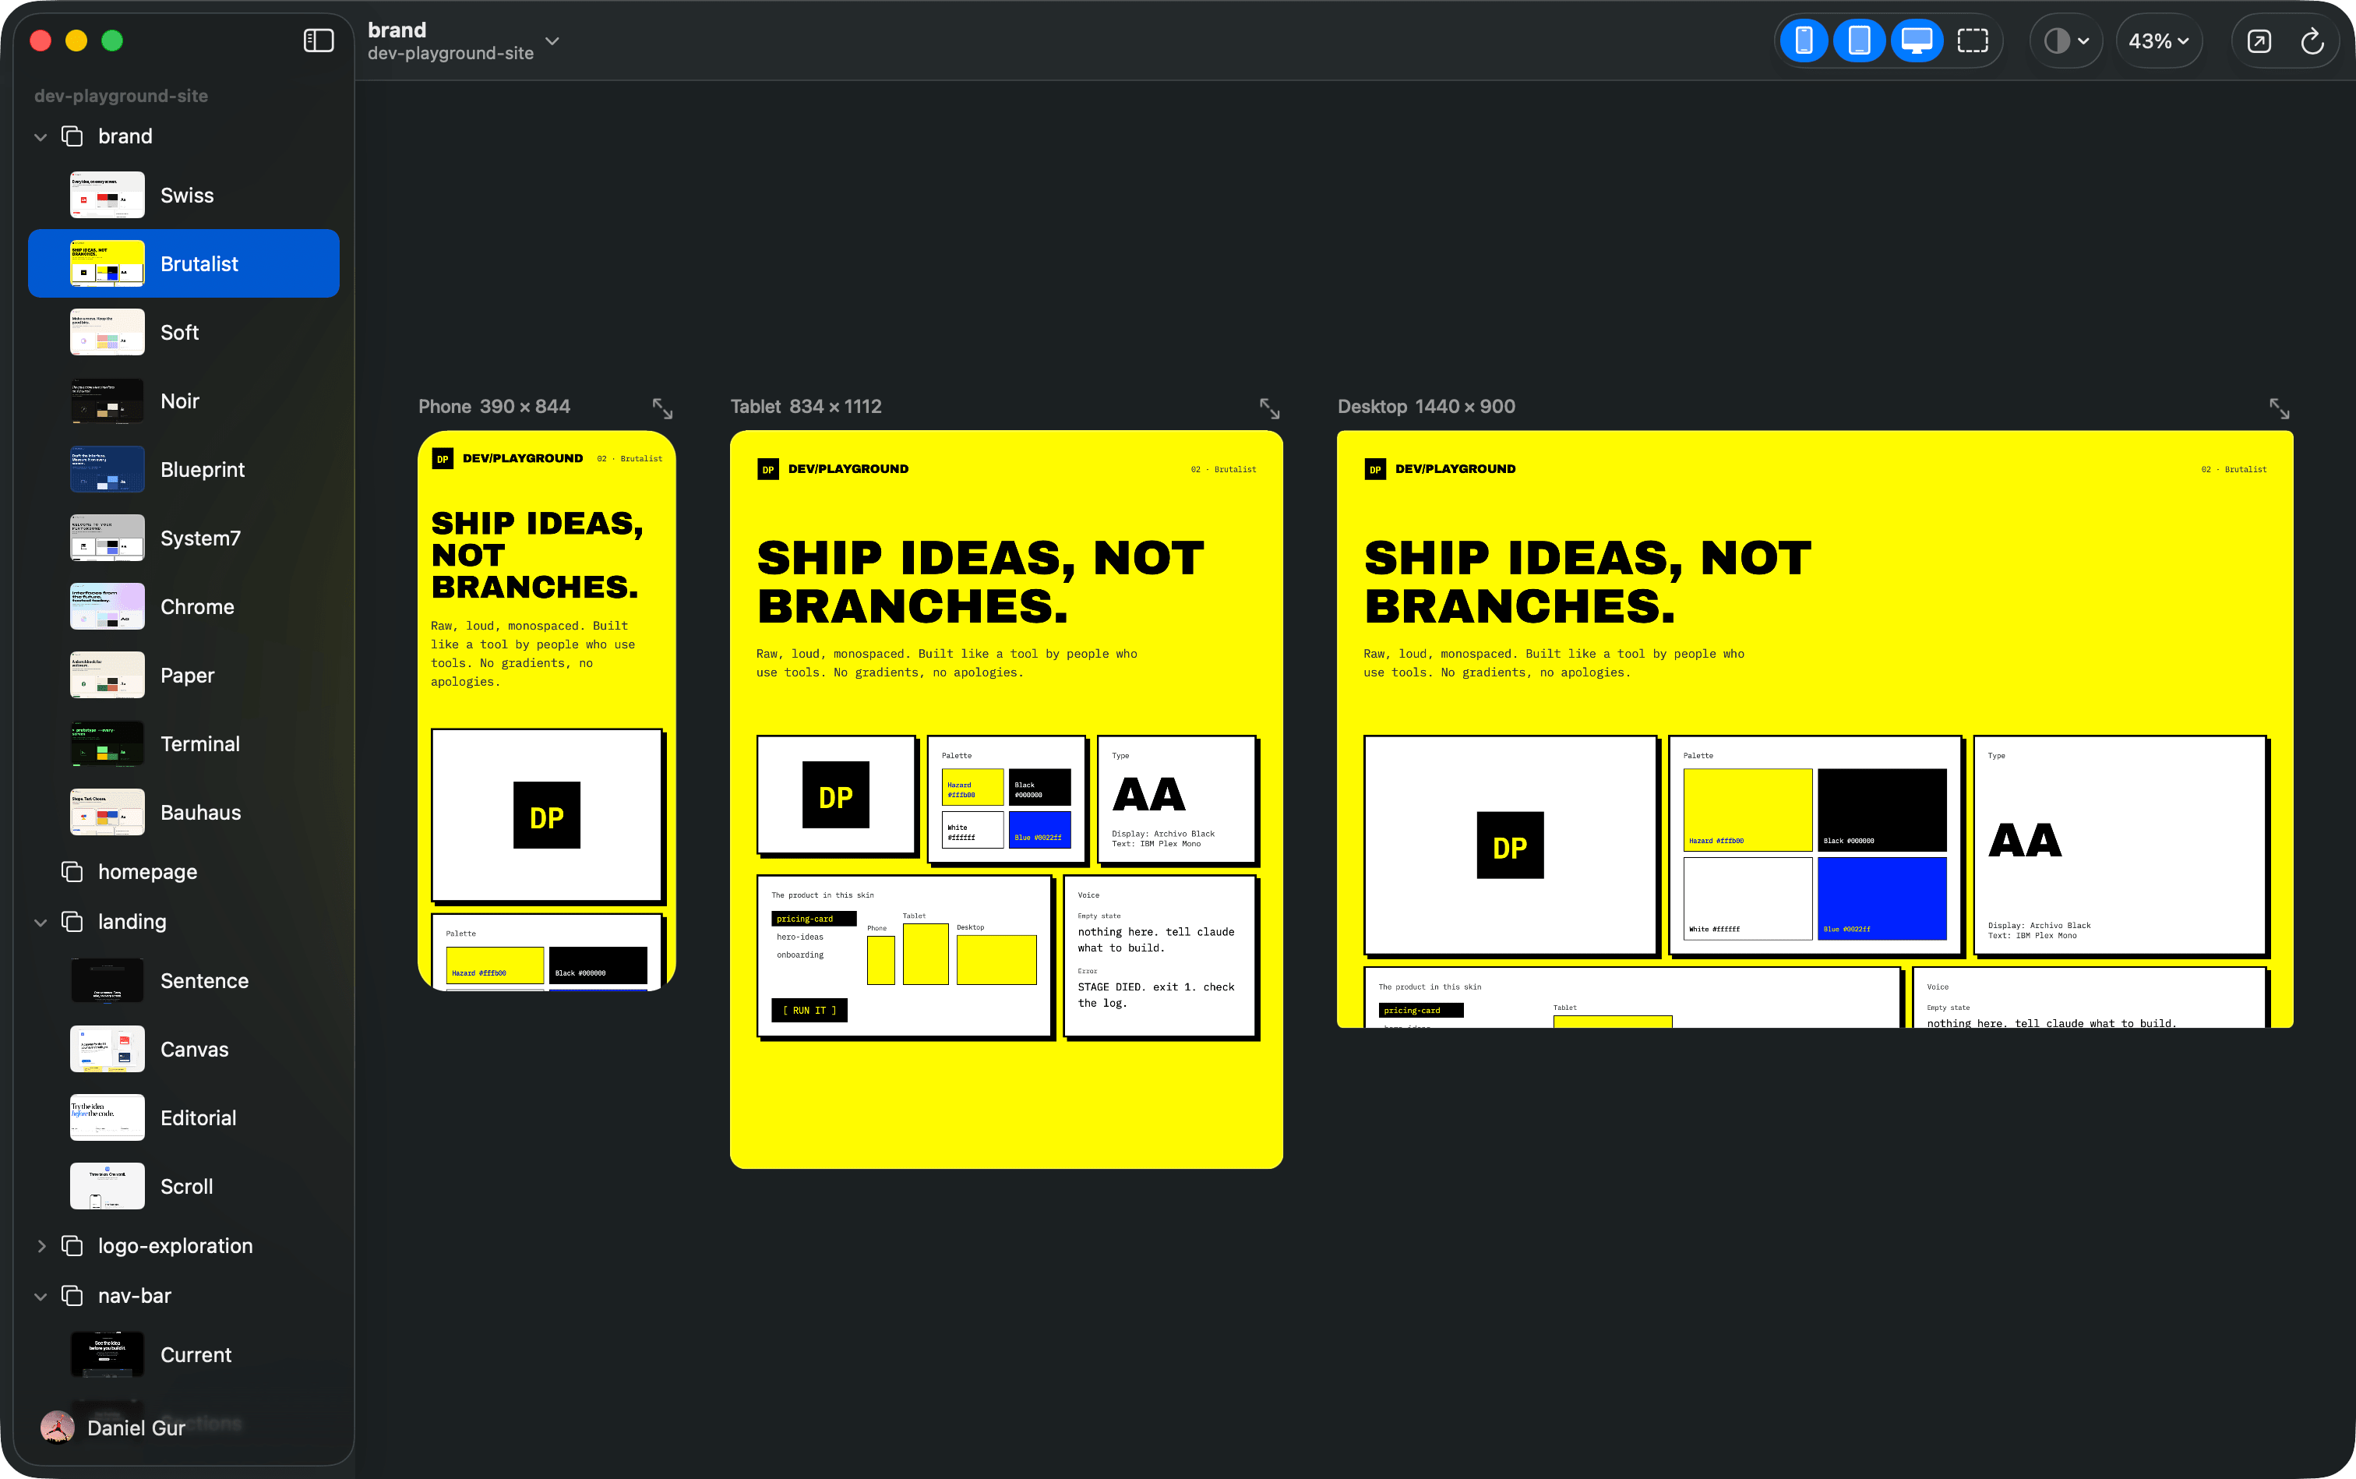Screen dimensions: 2356x1479
Task: Select the Soft brand variant
Action: 184,332
